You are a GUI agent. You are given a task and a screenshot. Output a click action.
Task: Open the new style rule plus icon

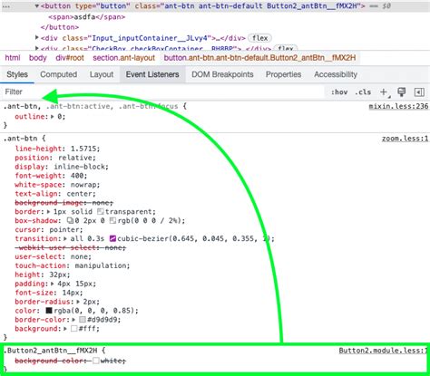[384, 92]
